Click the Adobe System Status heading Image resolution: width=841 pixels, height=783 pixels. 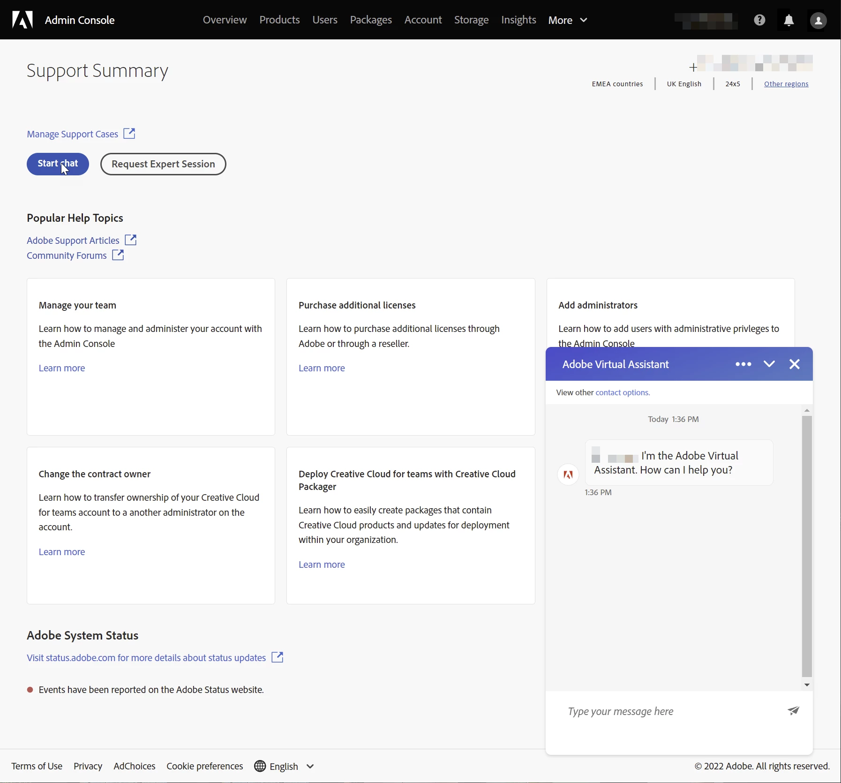pos(83,635)
